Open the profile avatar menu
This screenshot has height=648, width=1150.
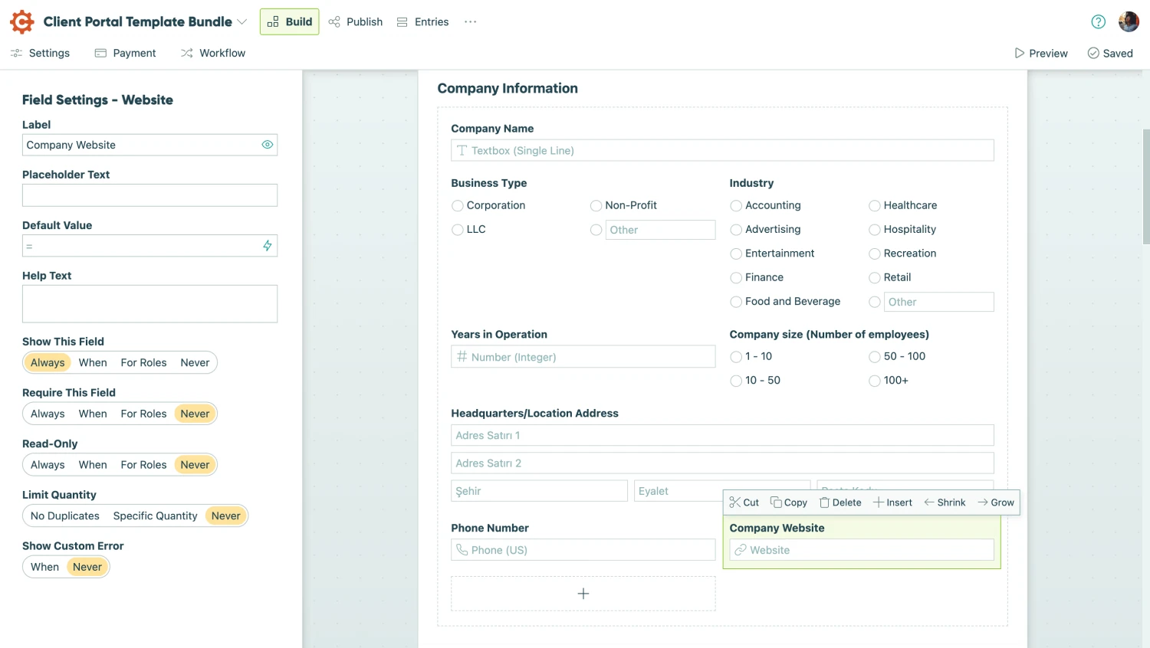point(1129,21)
